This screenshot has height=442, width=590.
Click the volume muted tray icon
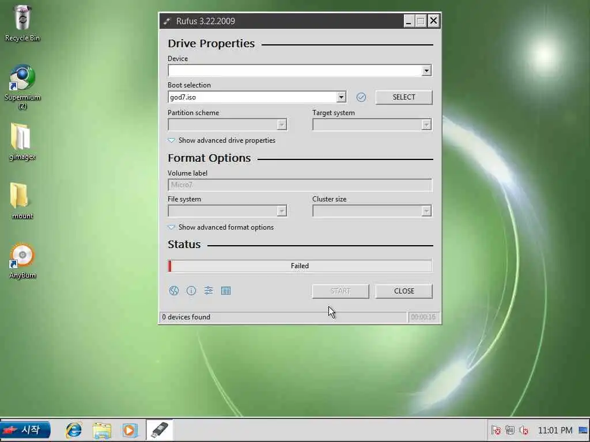[x=524, y=430]
